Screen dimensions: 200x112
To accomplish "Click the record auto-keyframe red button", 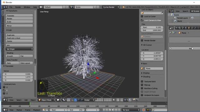I will (x=144, y=110).
